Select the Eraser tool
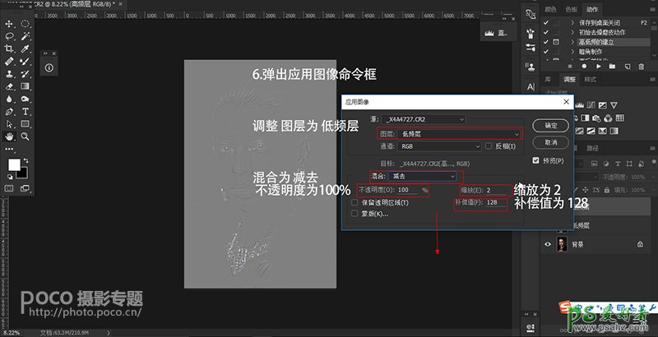This screenshot has width=658, height=337. click(x=9, y=86)
